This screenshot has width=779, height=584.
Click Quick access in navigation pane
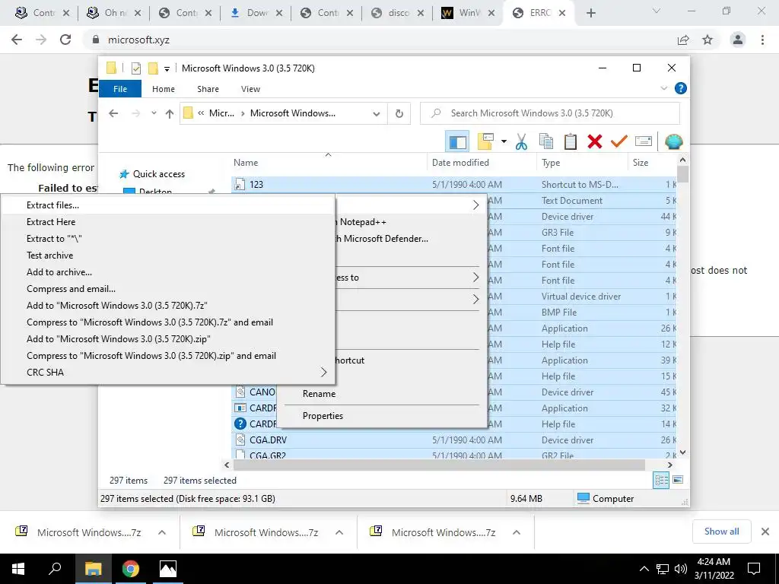click(x=158, y=174)
